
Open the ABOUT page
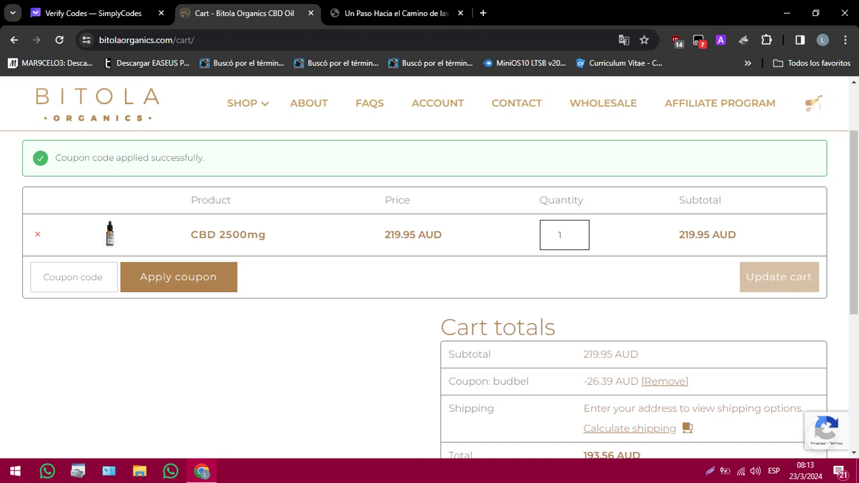tap(309, 103)
